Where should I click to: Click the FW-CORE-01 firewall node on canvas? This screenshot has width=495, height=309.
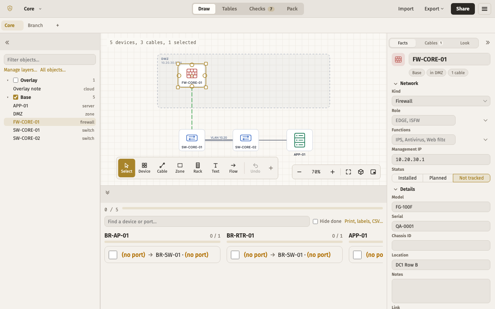[x=192, y=75]
